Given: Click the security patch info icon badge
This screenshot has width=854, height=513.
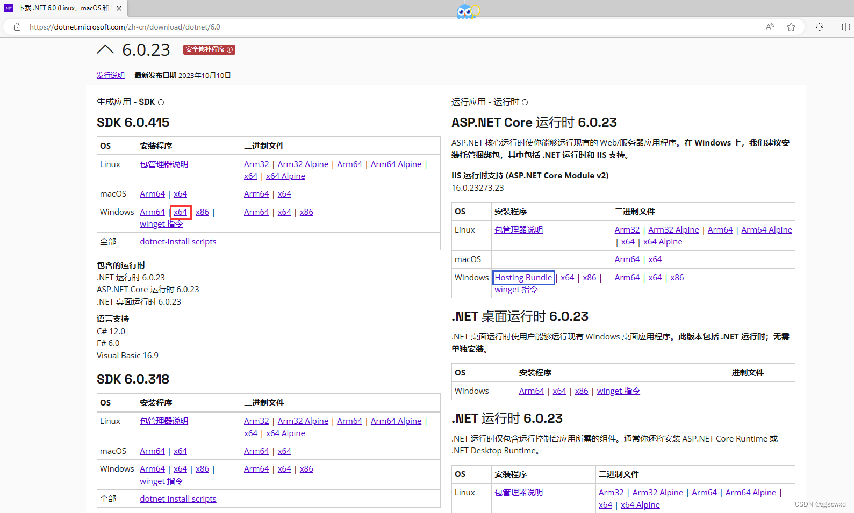Looking at the screenshot, I should point(230,49).
